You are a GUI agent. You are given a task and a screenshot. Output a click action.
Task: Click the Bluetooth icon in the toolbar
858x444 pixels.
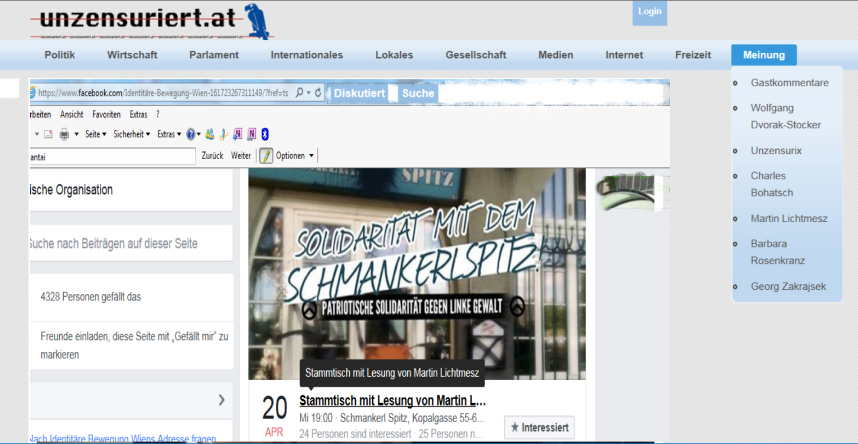point(265,134)
